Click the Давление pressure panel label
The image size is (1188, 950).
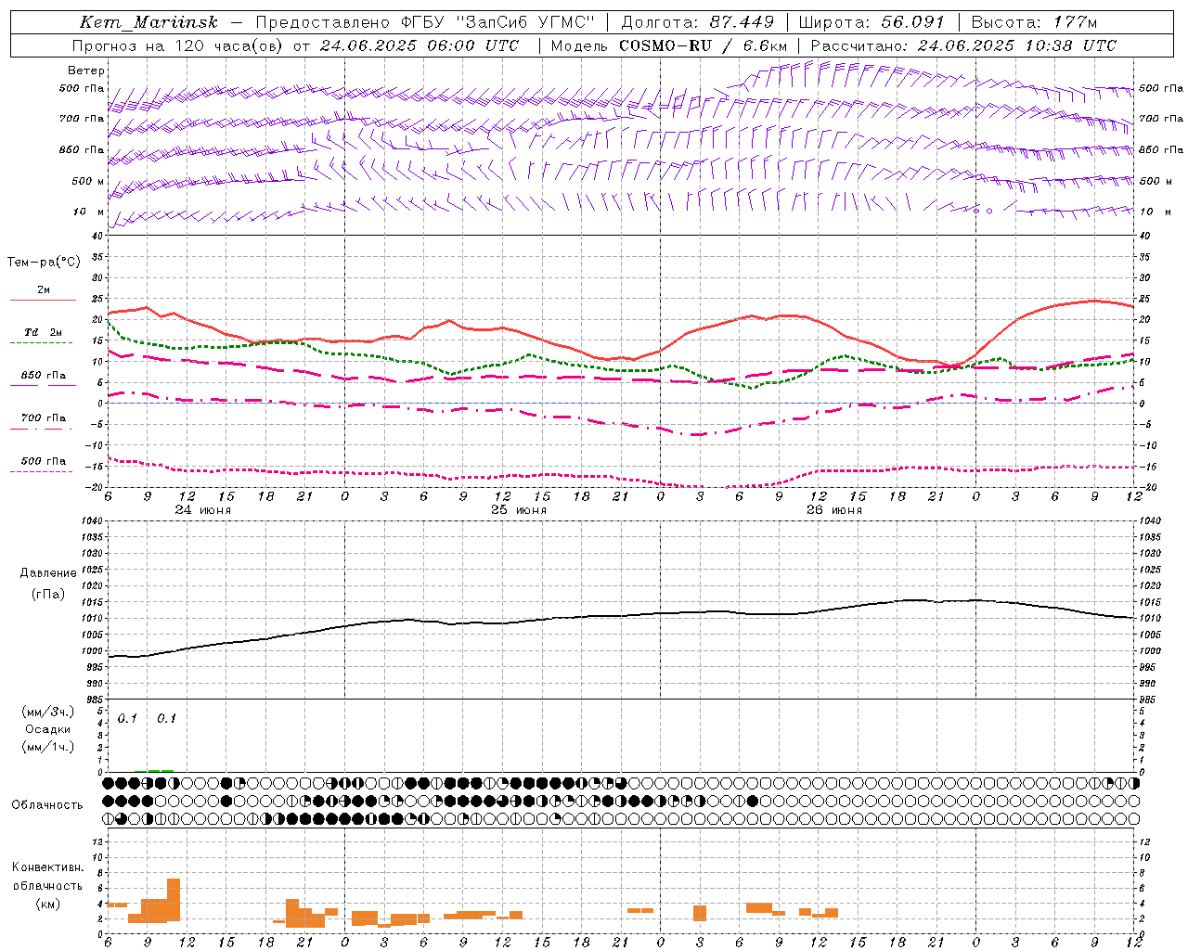tap(48, 573)
